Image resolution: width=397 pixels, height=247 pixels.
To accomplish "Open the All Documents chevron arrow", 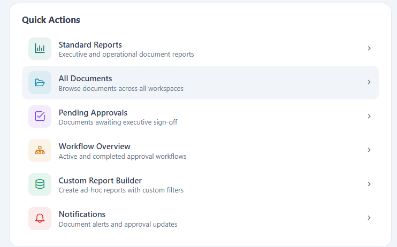I will pyautogui.click(x=369, y=82).
